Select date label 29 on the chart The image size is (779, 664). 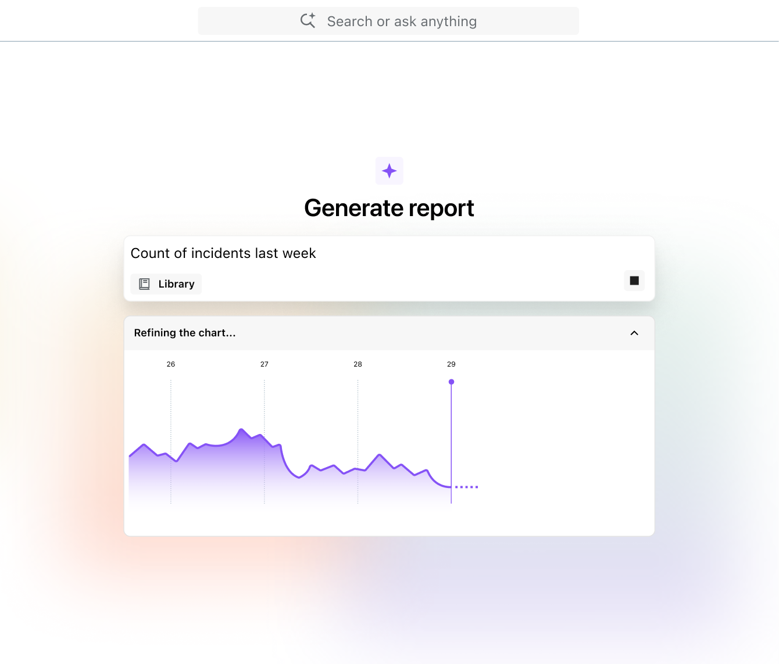click(x=451, y=364)
